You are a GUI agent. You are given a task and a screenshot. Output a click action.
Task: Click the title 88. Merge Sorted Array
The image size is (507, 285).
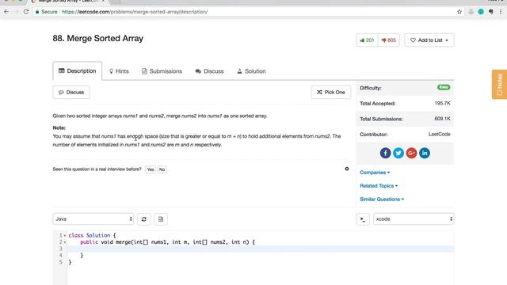98,38
